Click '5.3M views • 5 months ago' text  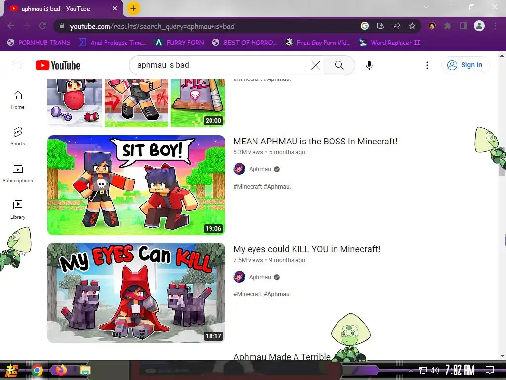click(269, 152)
